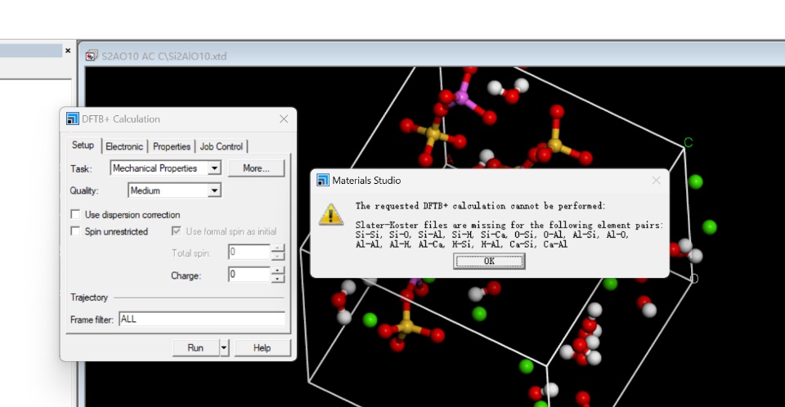Increase Charge with up stepper arrow
The width and height of the screenshot is (785, 407).
(x=278, y=271)
